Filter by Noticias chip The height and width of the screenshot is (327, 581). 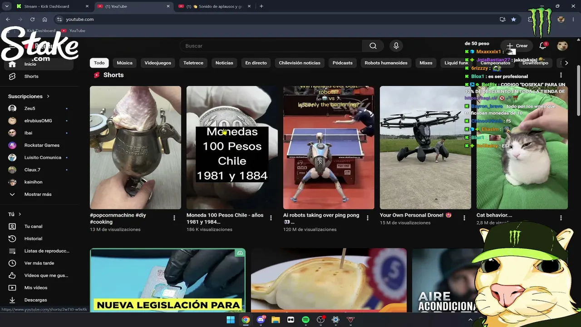(x=224, y=63)
